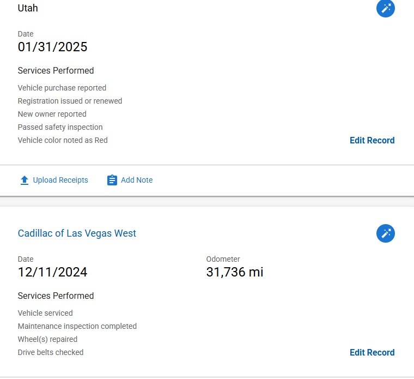Viewport: 414px width, 379px height.
Task: Click the Drive belts checked entry
Action: (51, 352)
